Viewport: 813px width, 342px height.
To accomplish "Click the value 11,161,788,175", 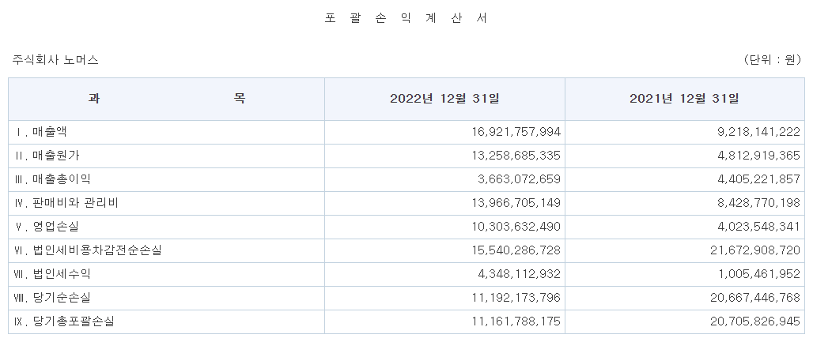I will pyautogui.click(x=516, y=321).
